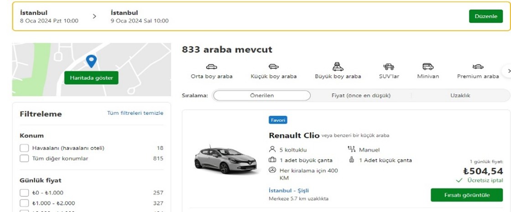Choose the Premium araba icon

pos(478,67)
